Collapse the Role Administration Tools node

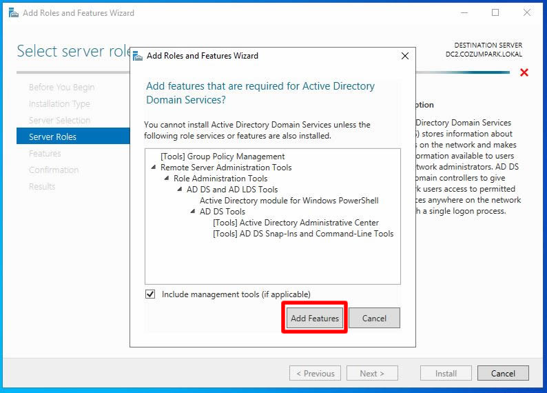click(167, 179)
